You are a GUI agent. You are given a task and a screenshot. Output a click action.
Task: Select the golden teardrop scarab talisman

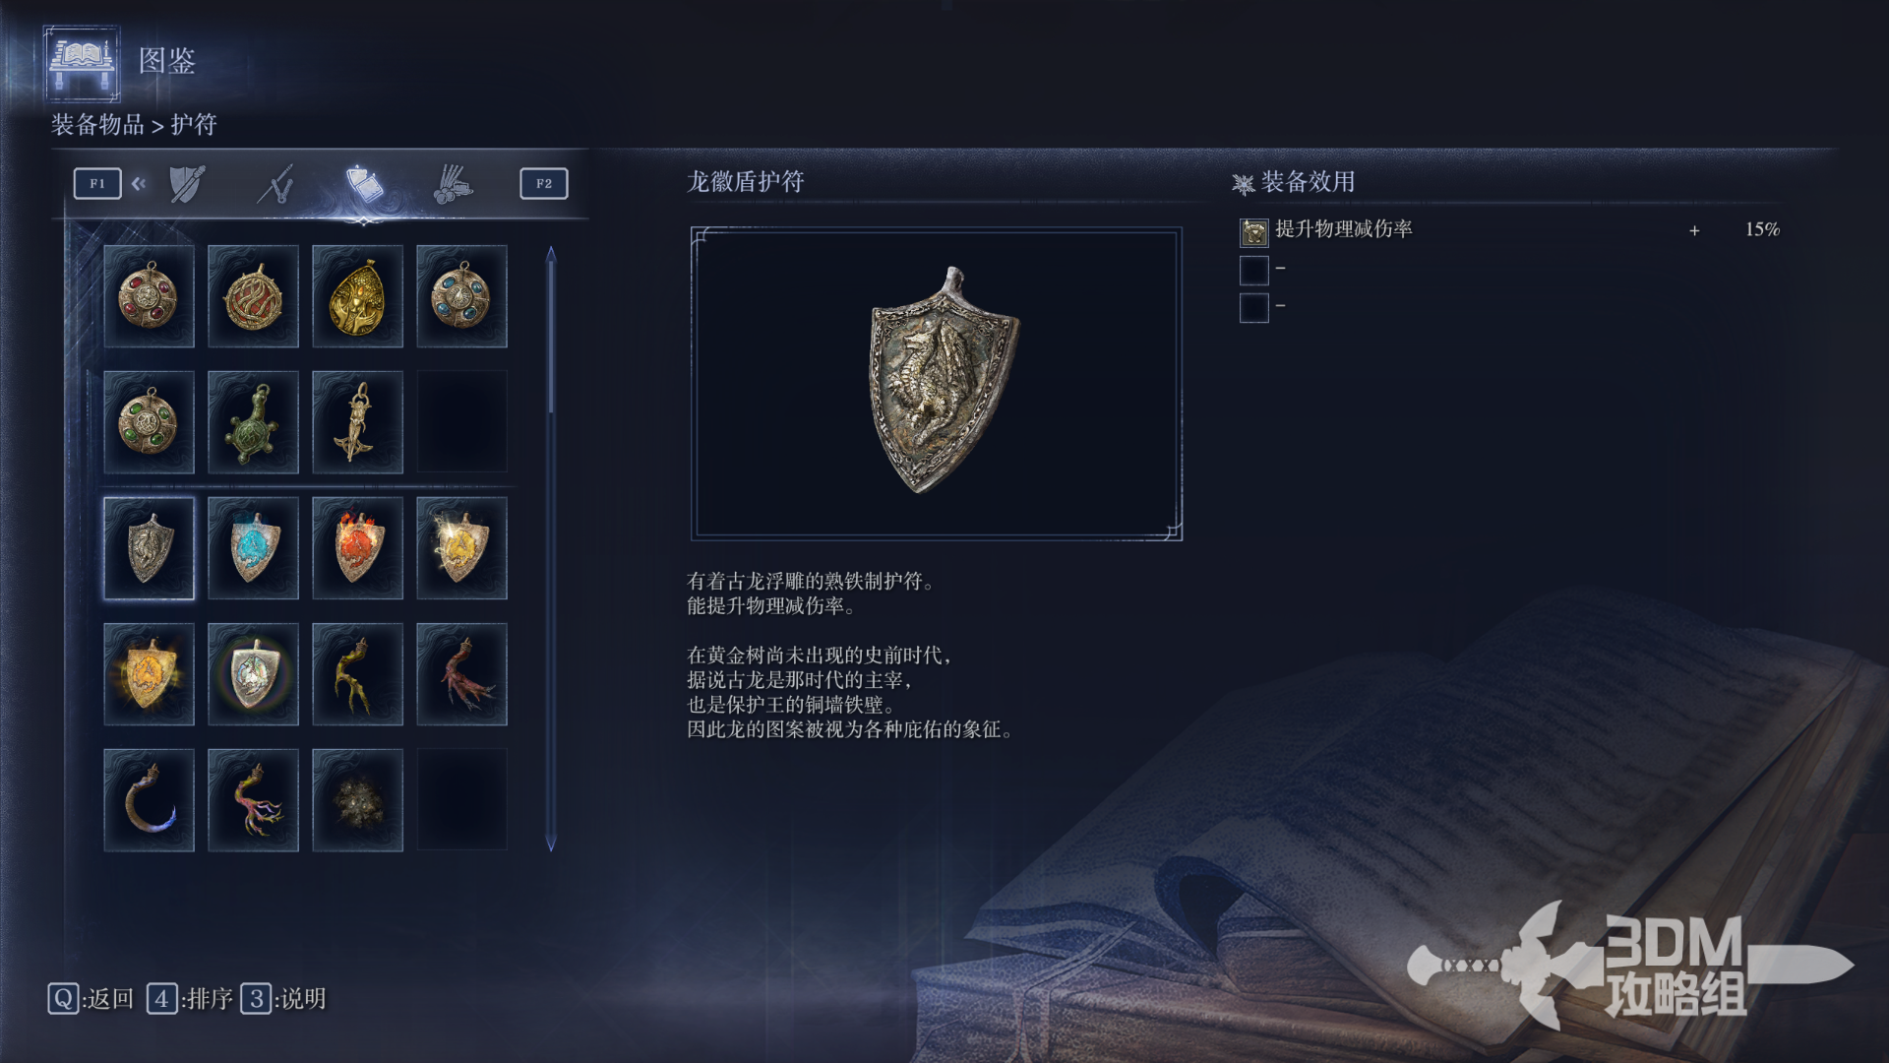point(357,296)
